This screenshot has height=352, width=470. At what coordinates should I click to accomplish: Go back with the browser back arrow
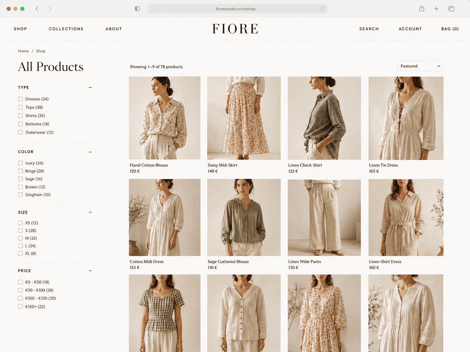point(37,9)
